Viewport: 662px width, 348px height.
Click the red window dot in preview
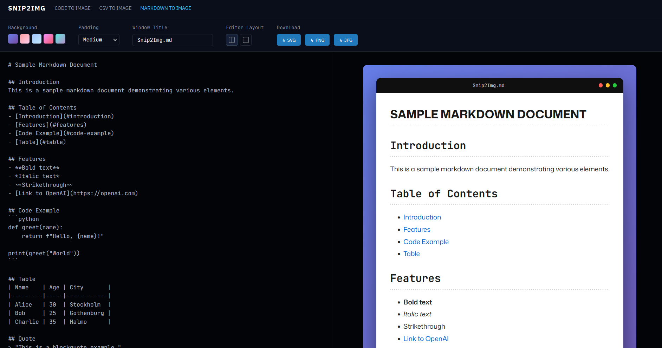pyautogui.click(x=601, y=85)
